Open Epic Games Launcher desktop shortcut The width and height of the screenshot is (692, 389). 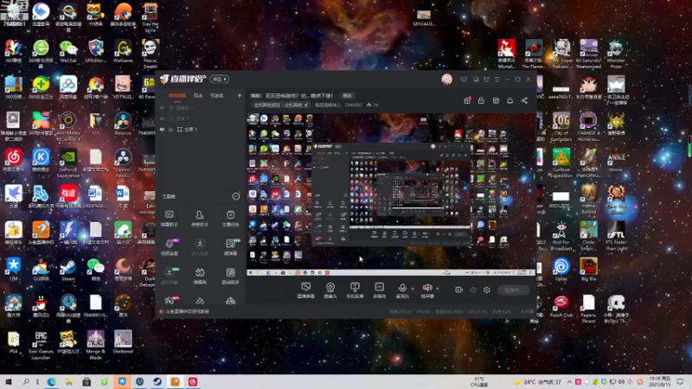[x=41, y=345]
